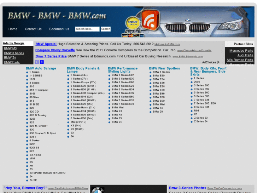Open the BMW Parts ad link

[12, 62]
